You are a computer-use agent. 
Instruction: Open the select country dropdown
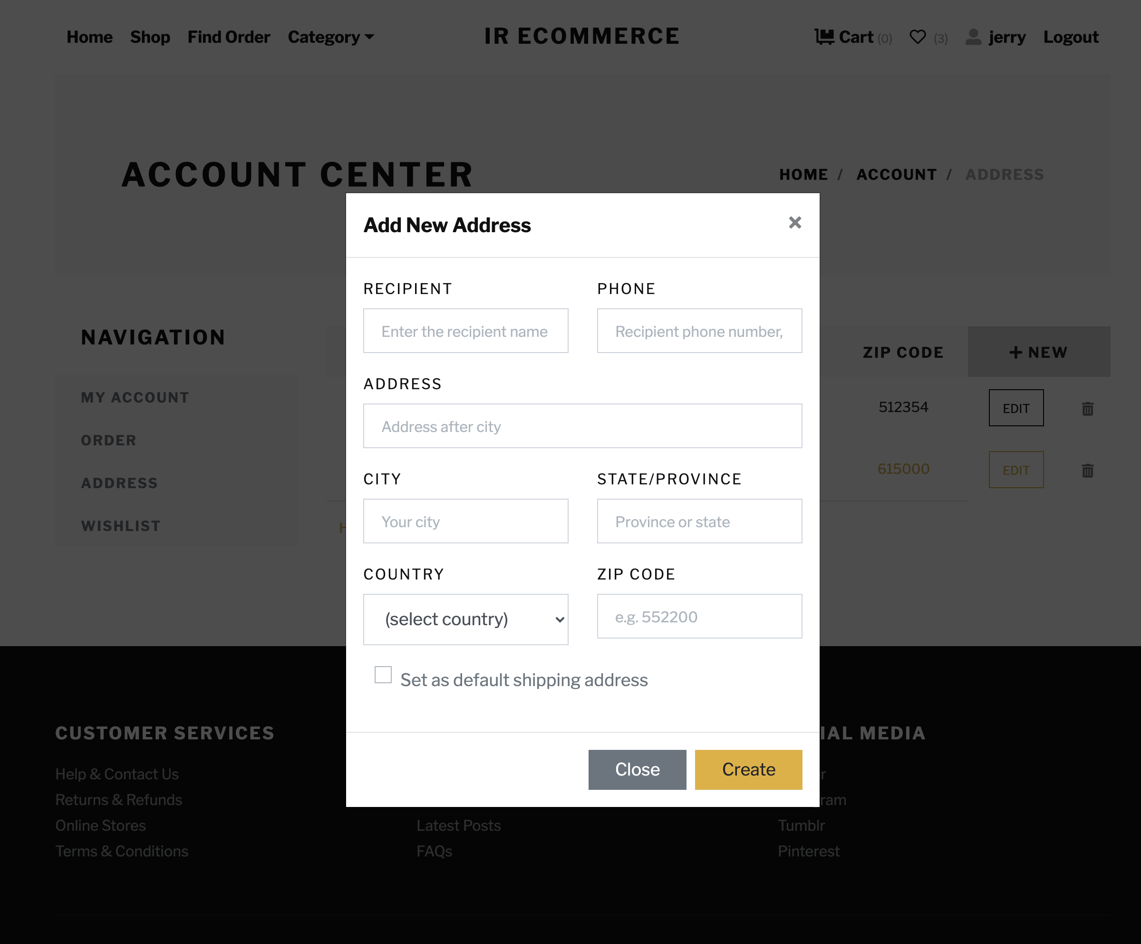pos(465,619)
